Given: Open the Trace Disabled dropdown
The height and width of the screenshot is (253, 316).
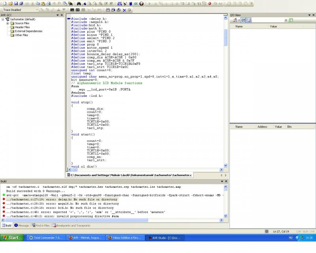Looking at the screenshot, I should (37, 9).
